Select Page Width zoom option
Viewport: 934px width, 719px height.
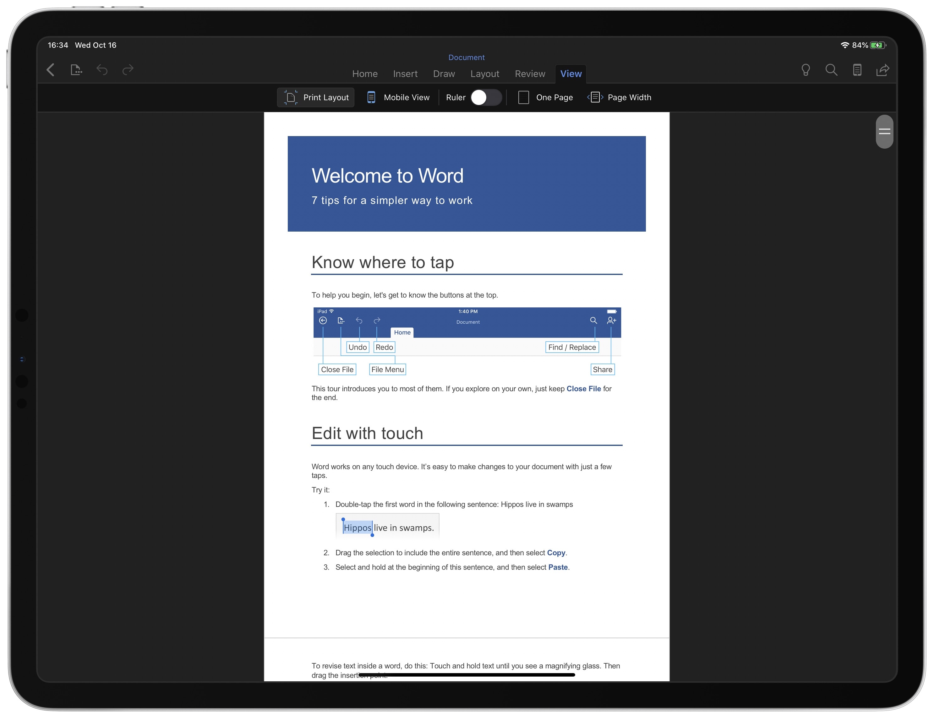(620, 97)
